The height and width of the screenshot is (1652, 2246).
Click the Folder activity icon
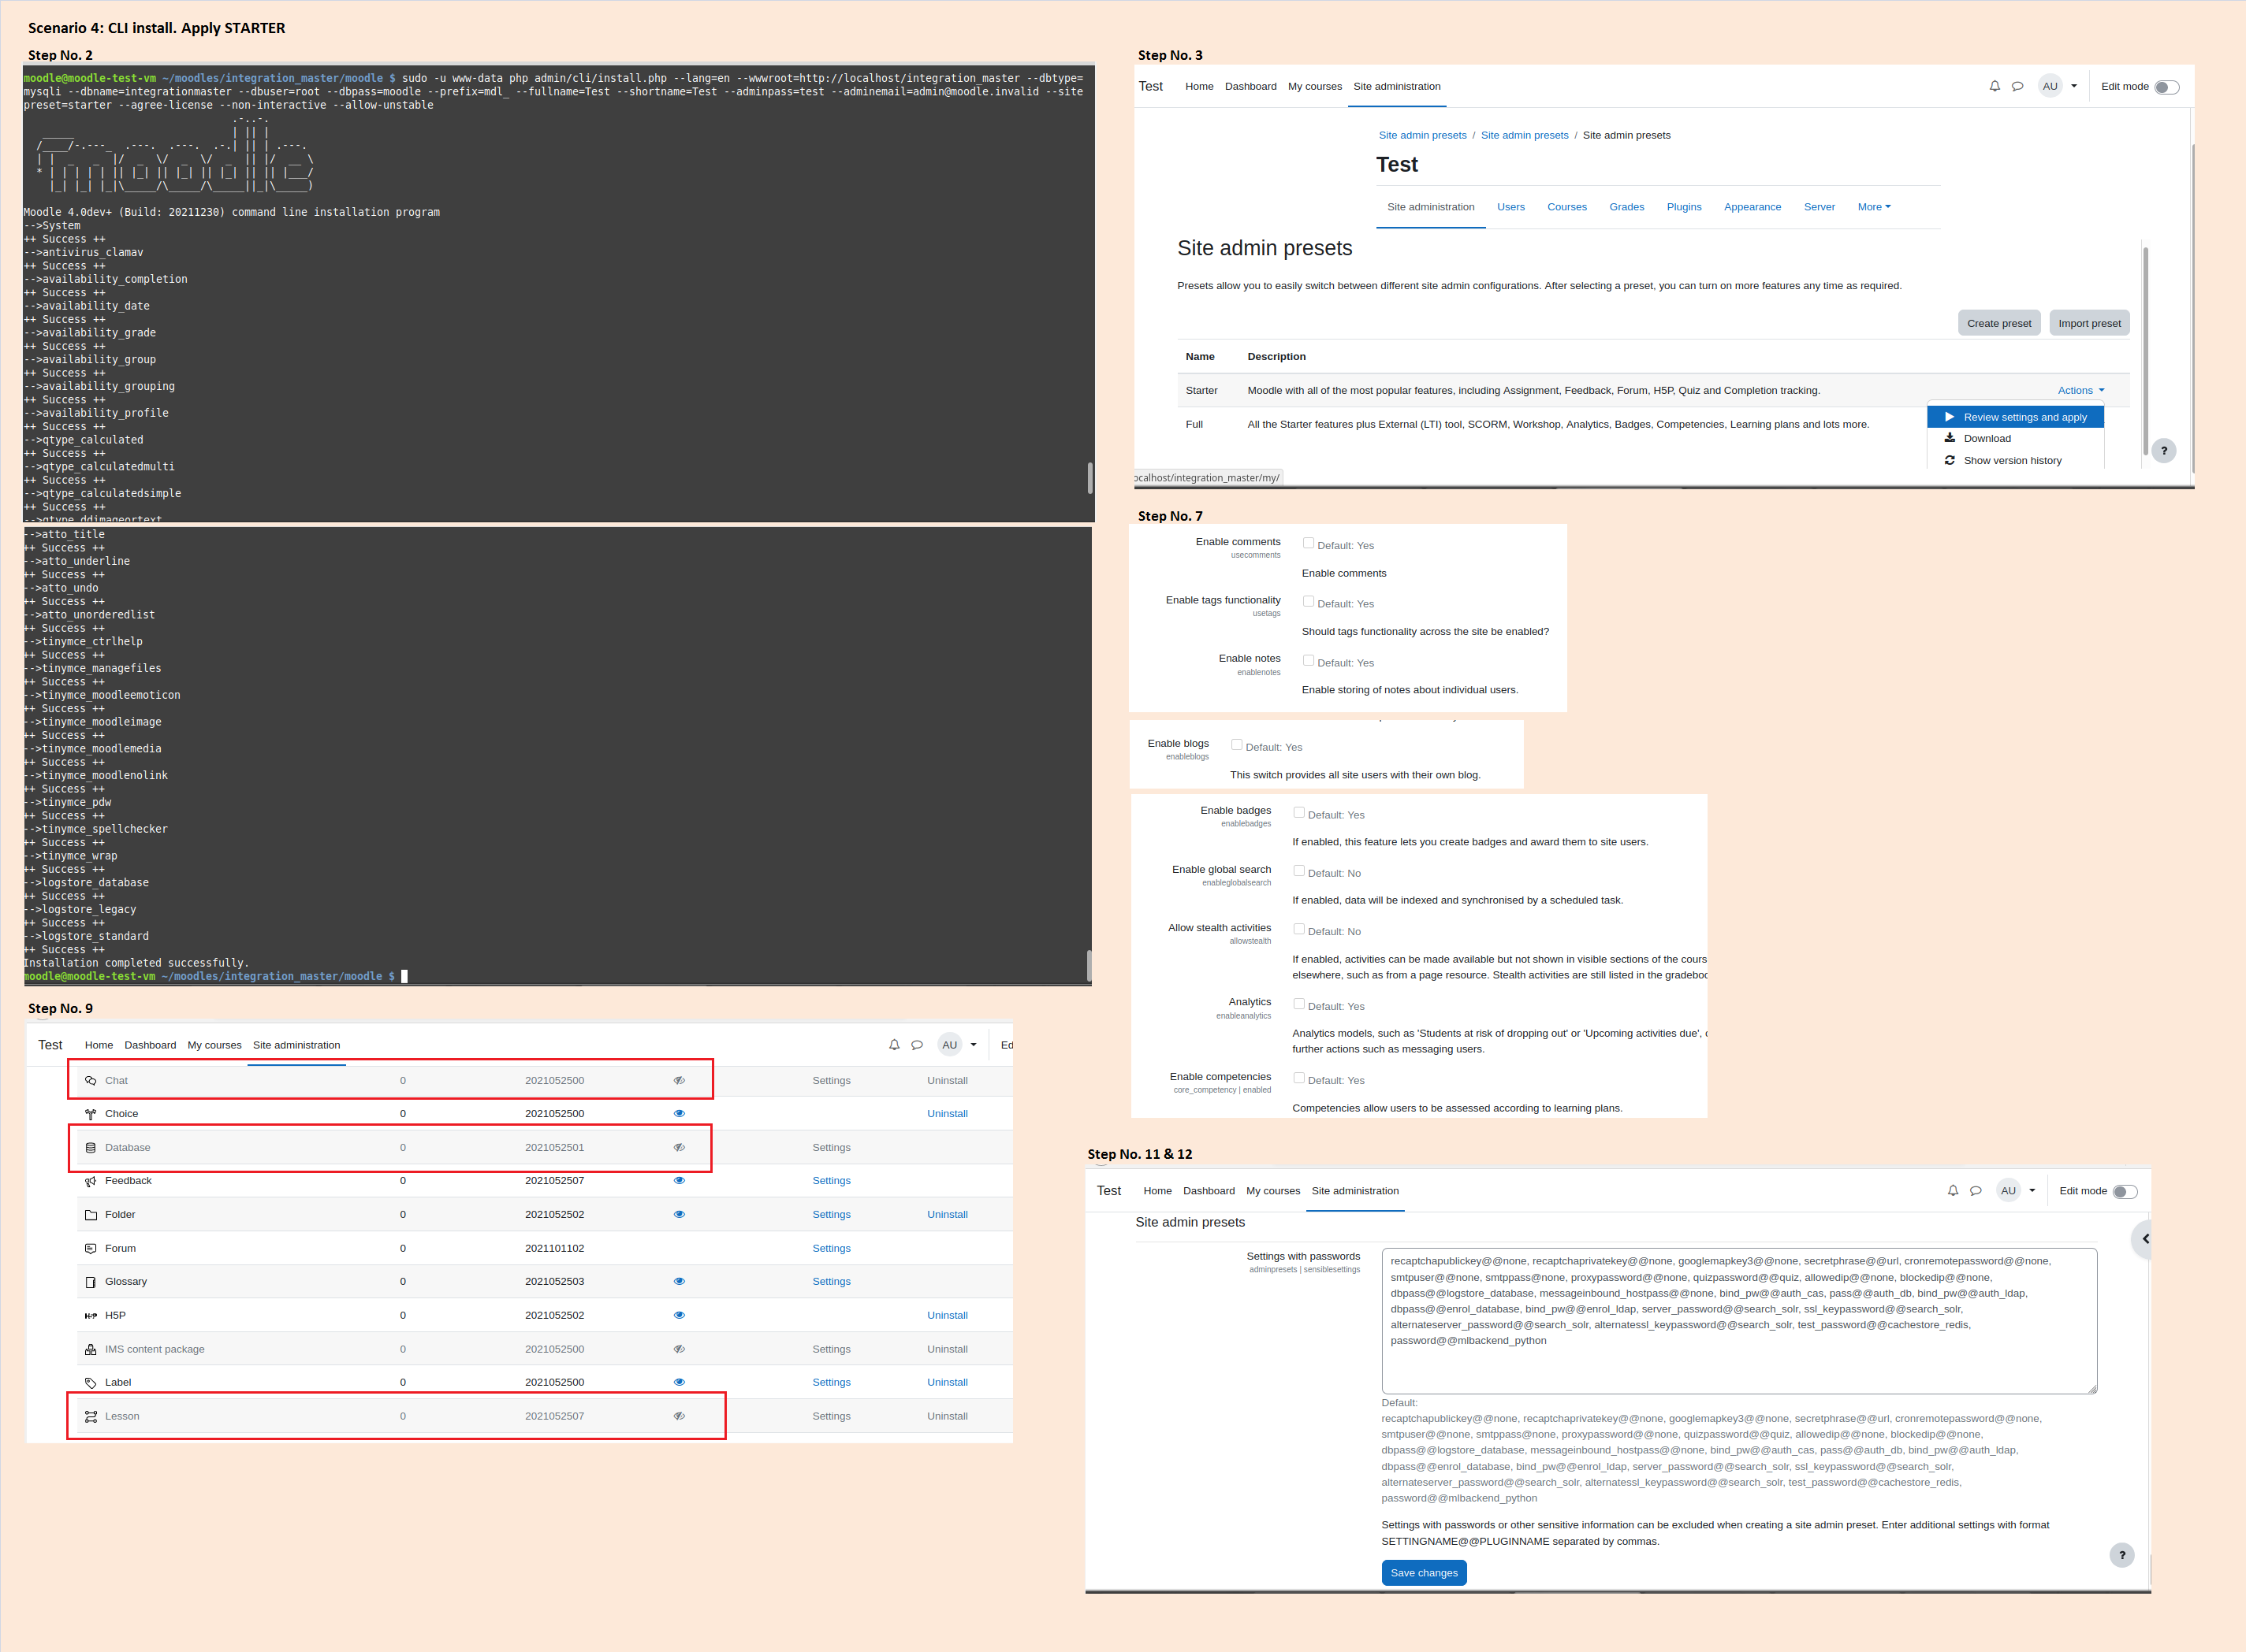click(91, 1215)
